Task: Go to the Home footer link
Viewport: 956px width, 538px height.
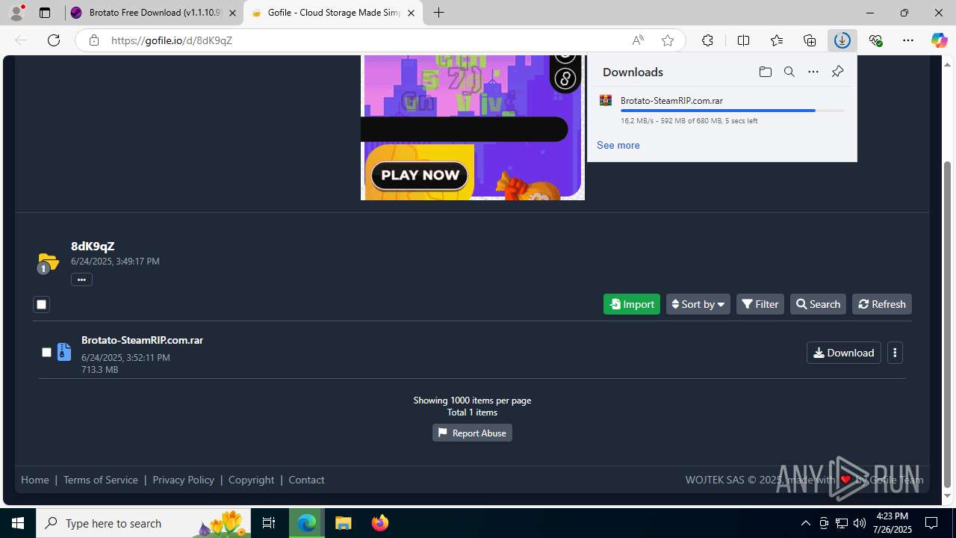Action: [35, 480]
